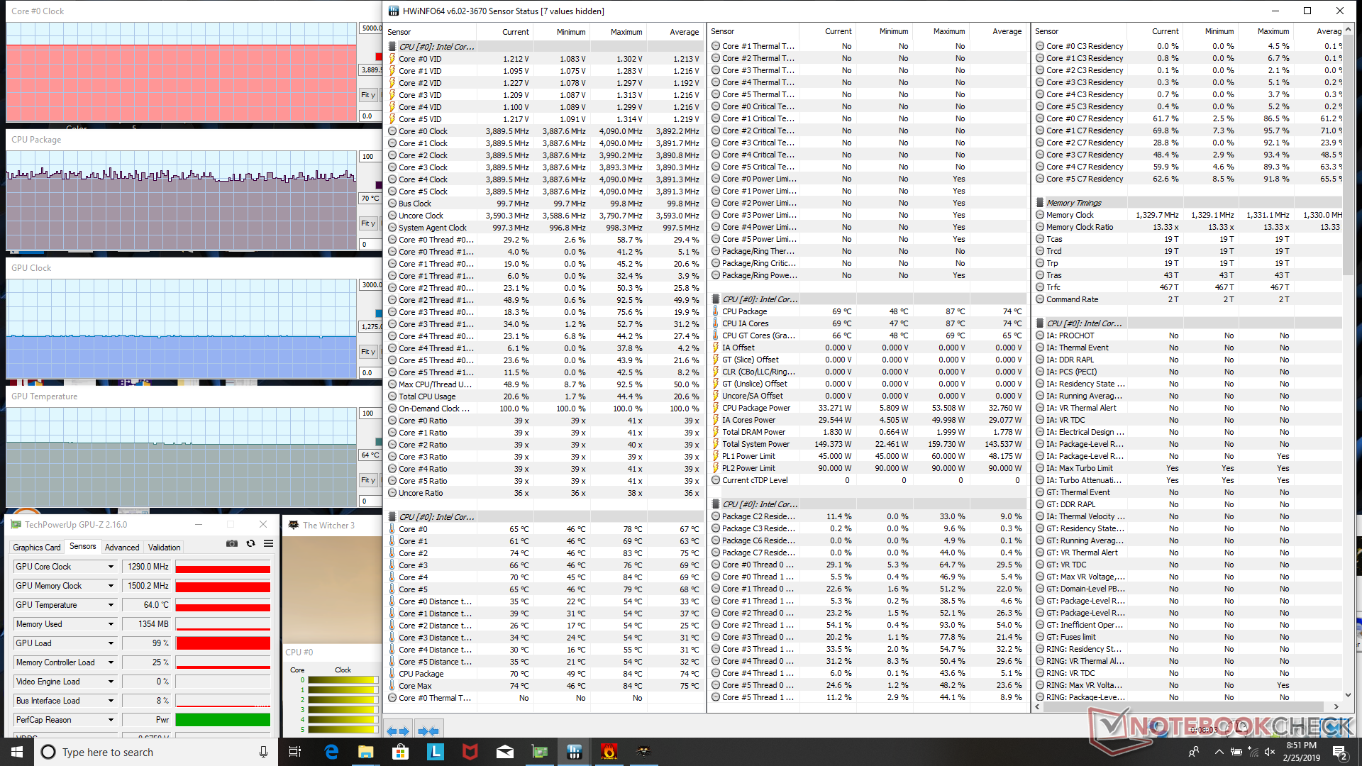The width and height of the screenshot is (1362, 766).
Task: Click the GPU-Z screenshot camera icon
Action: pyautogui.click(x=232, y=544)
